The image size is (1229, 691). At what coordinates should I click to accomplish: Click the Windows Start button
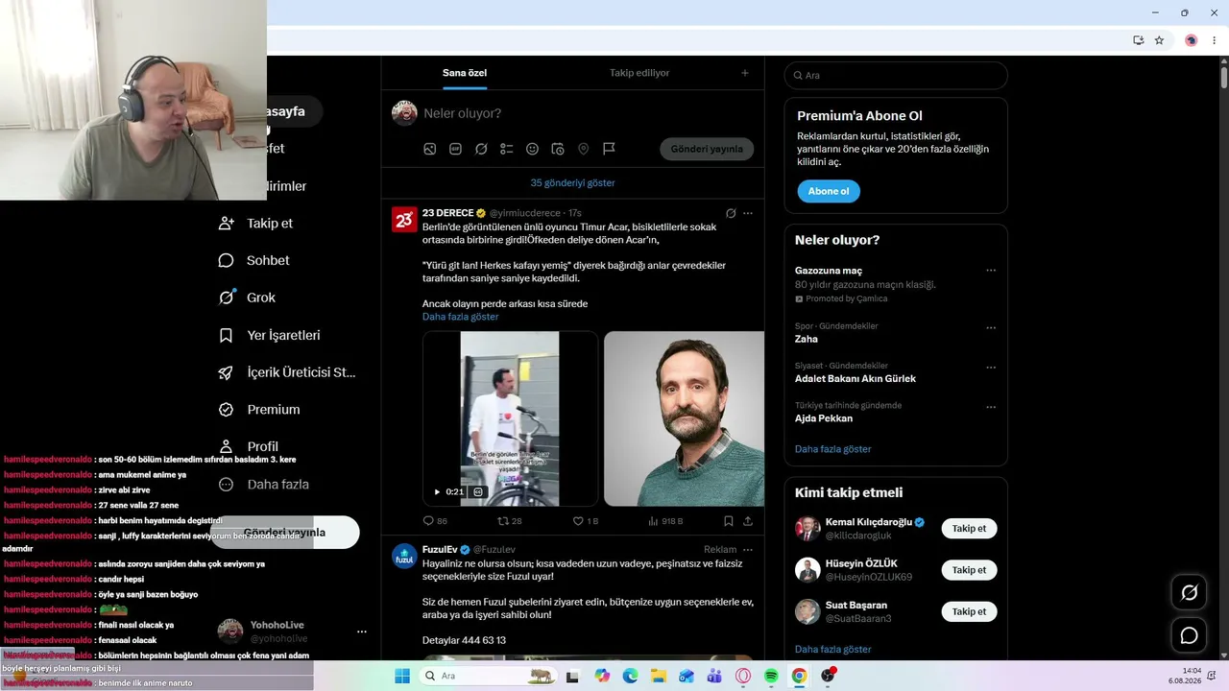(x=402, y=676)
